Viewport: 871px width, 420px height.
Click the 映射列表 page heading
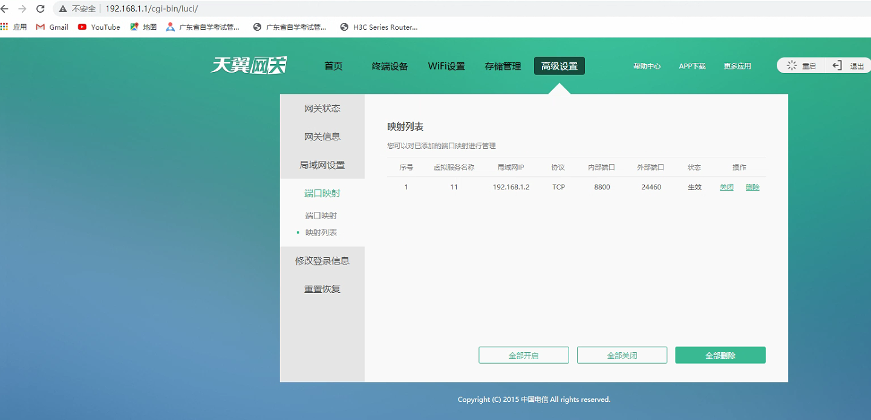405,126
